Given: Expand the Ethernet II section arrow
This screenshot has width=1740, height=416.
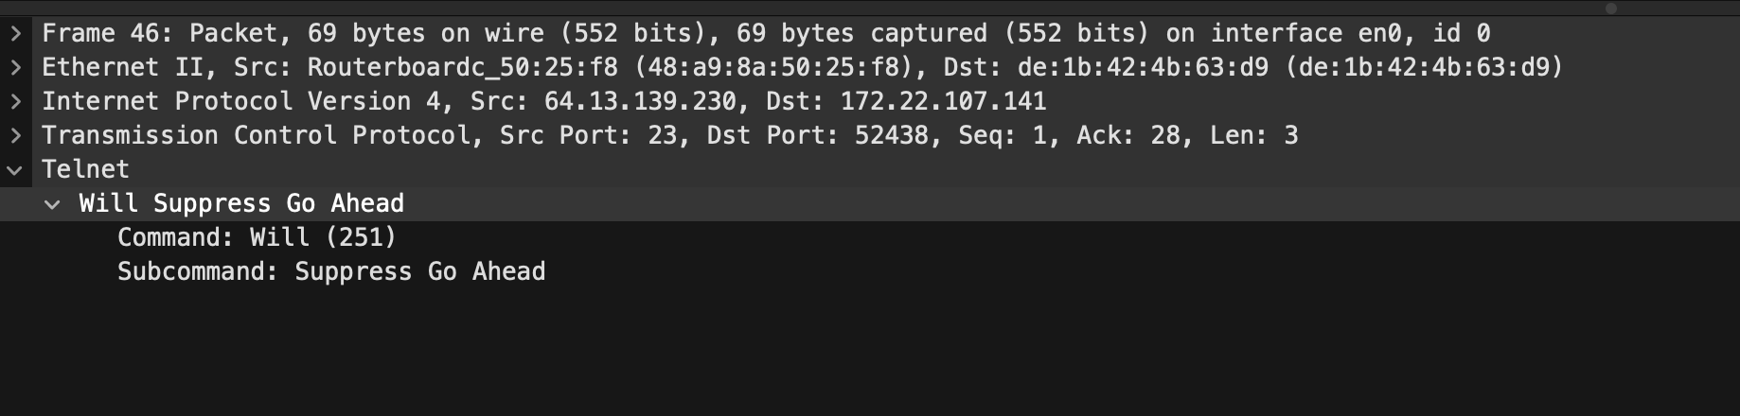Looking at the screenshot, I should tap(15, 68).
